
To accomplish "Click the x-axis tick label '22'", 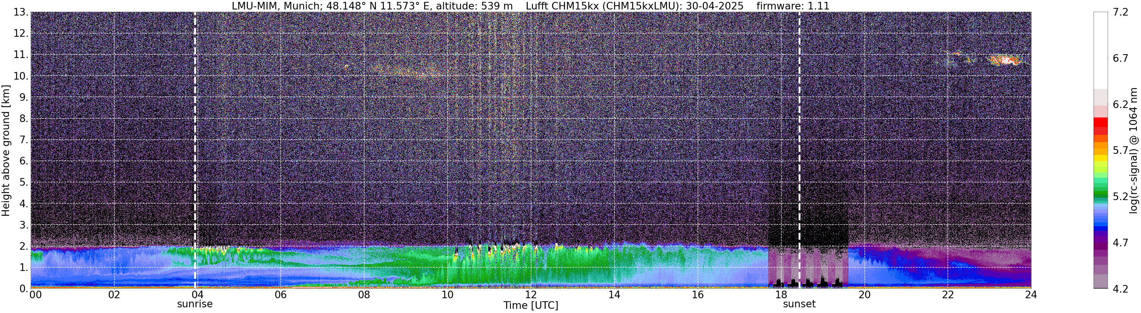I will pos(948,295).
